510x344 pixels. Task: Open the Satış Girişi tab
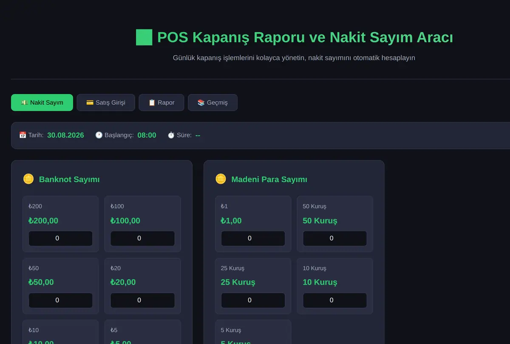(106, 103)
